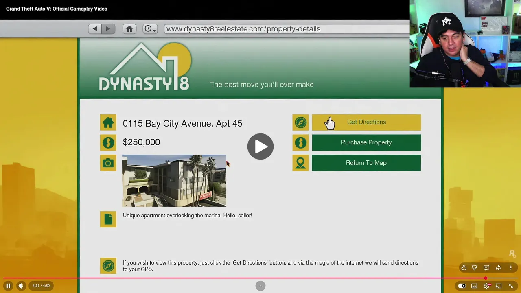This screenshot has width=521, height=293.
Task: Mute the video using the speaker icon
Action: tap(21, 286)
